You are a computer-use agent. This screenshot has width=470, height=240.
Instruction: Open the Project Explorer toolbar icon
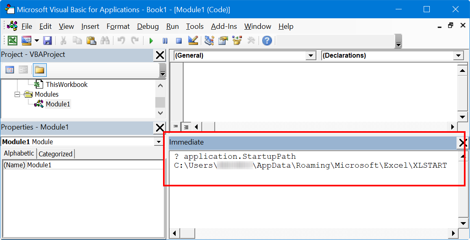(x=209, y=41)
